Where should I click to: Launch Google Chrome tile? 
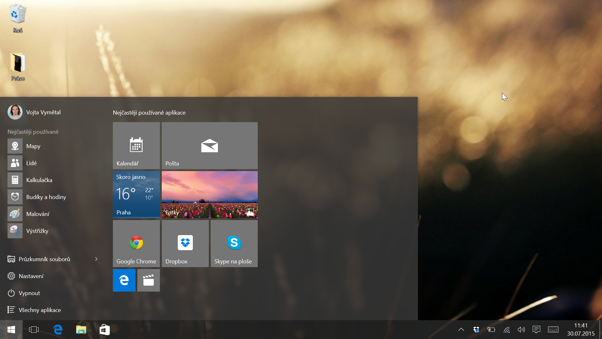136,243
